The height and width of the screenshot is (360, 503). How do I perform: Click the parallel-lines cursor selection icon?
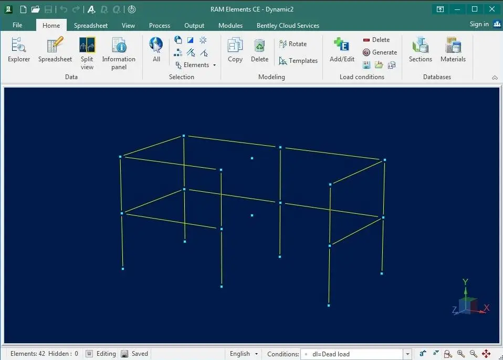pyautogui.click(x=191, y=52)
